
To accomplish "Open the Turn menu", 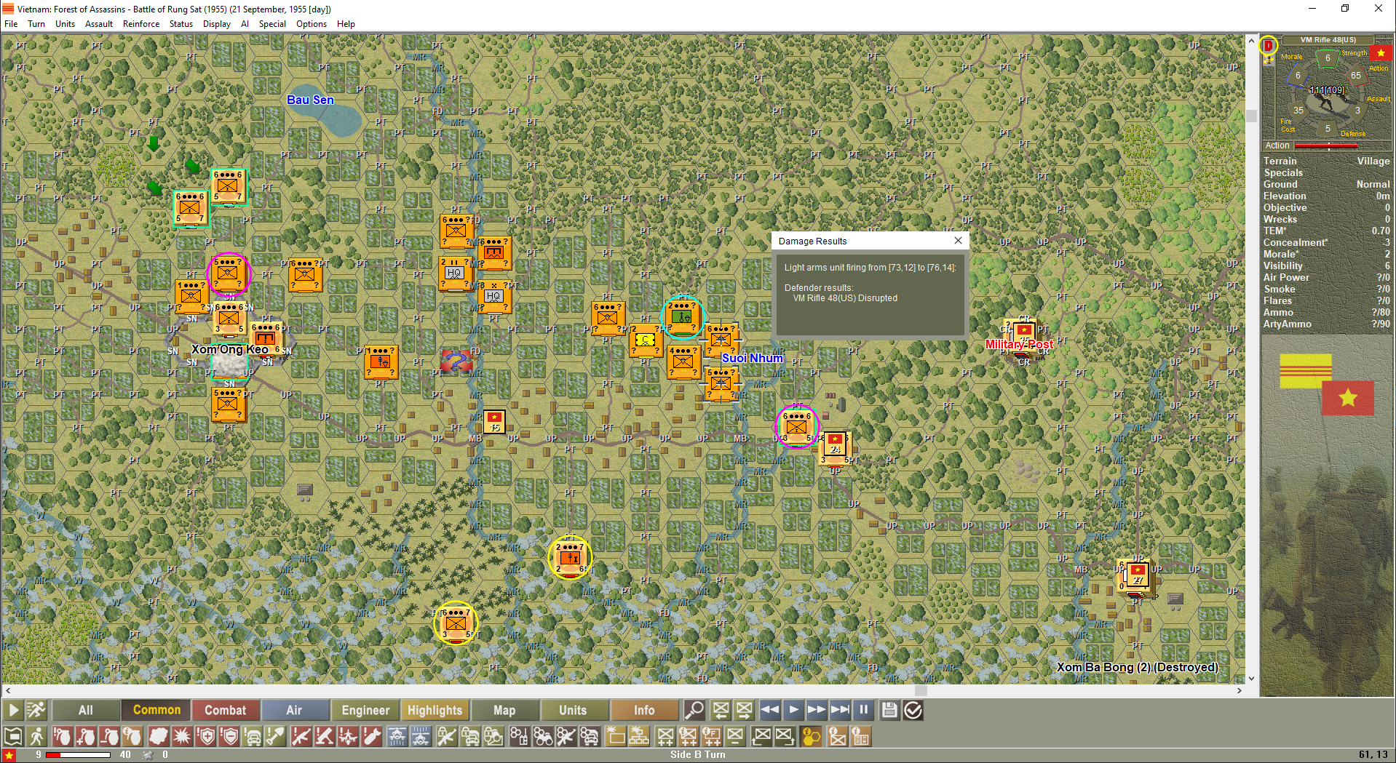I will (x=36, y=24).
